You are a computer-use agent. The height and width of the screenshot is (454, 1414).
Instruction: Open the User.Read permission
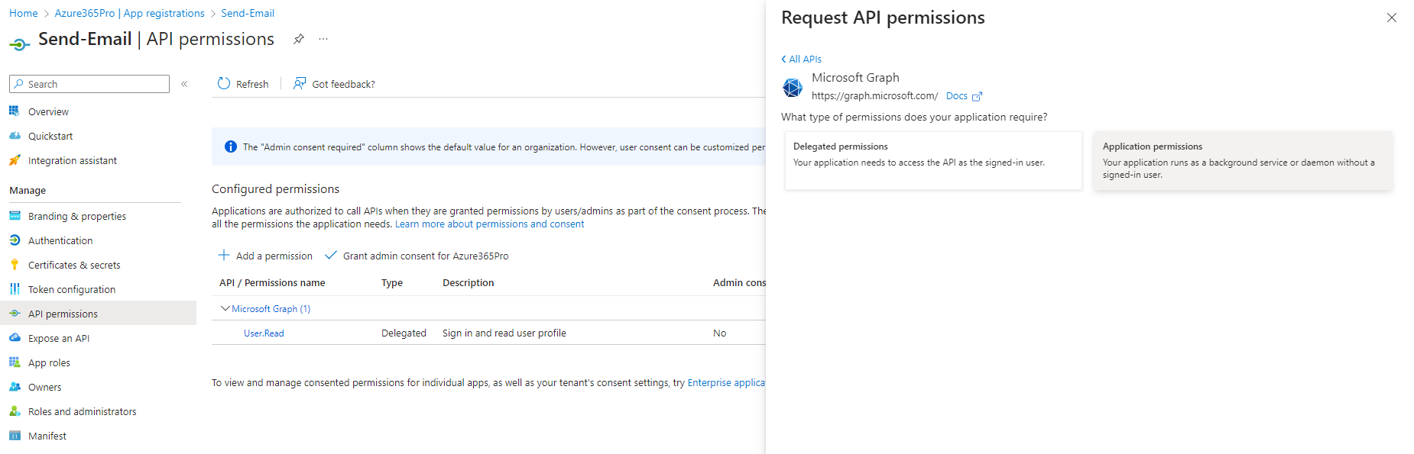[264, 333]
